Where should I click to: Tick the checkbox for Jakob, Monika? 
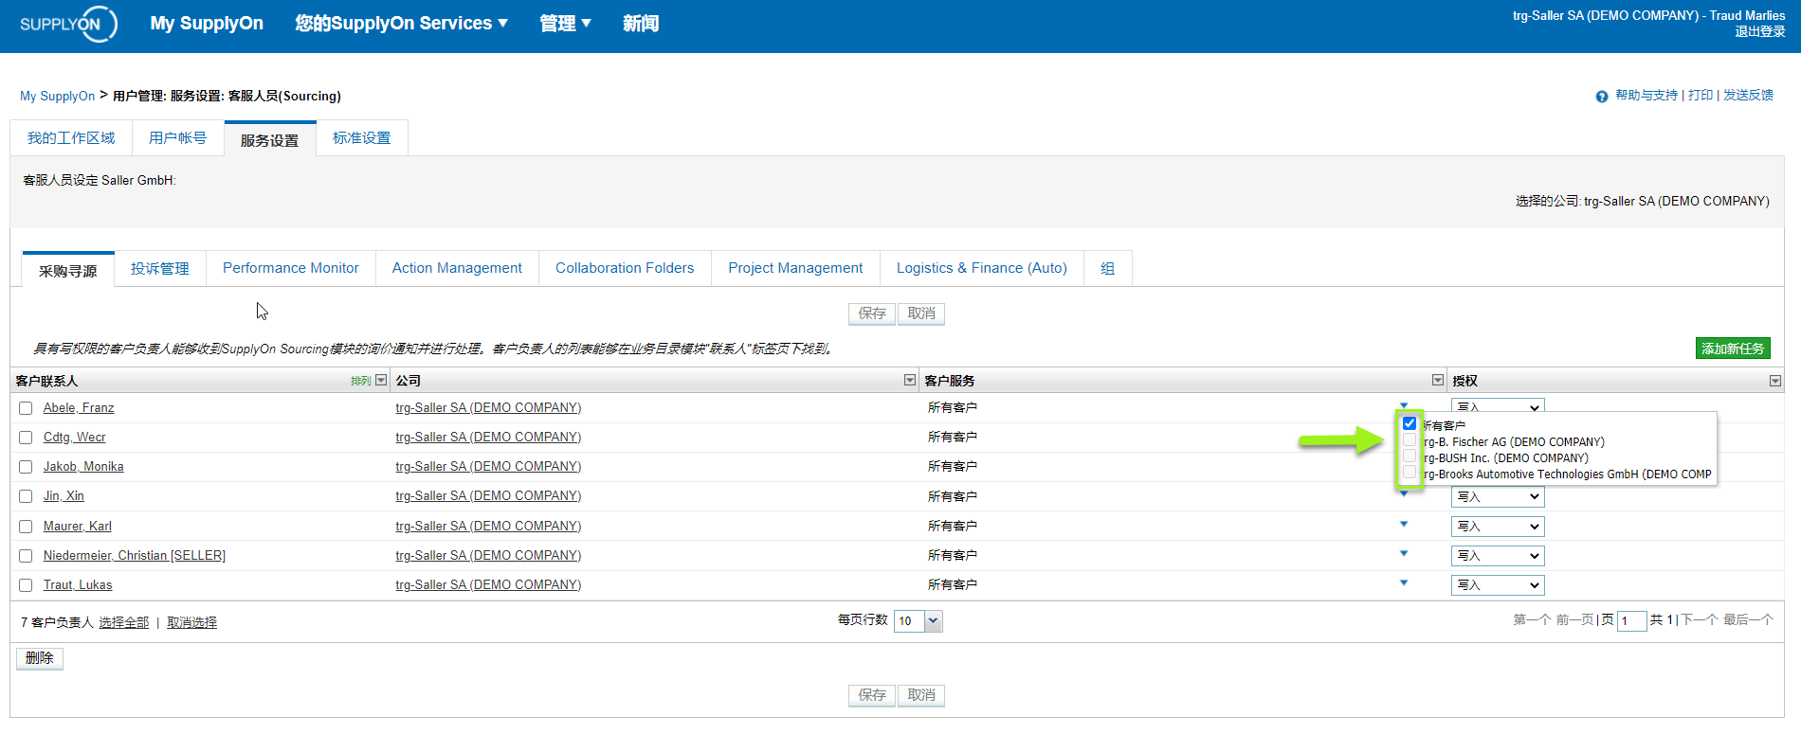(x=26, y=467)
